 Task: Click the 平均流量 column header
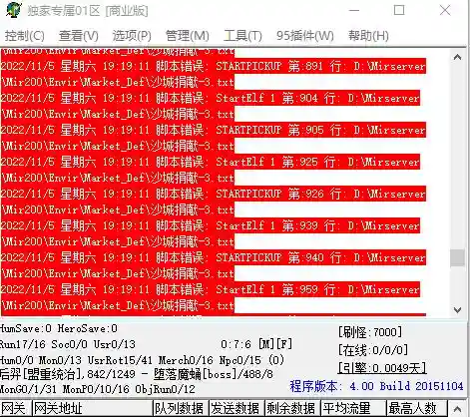[x=353, y=408]
